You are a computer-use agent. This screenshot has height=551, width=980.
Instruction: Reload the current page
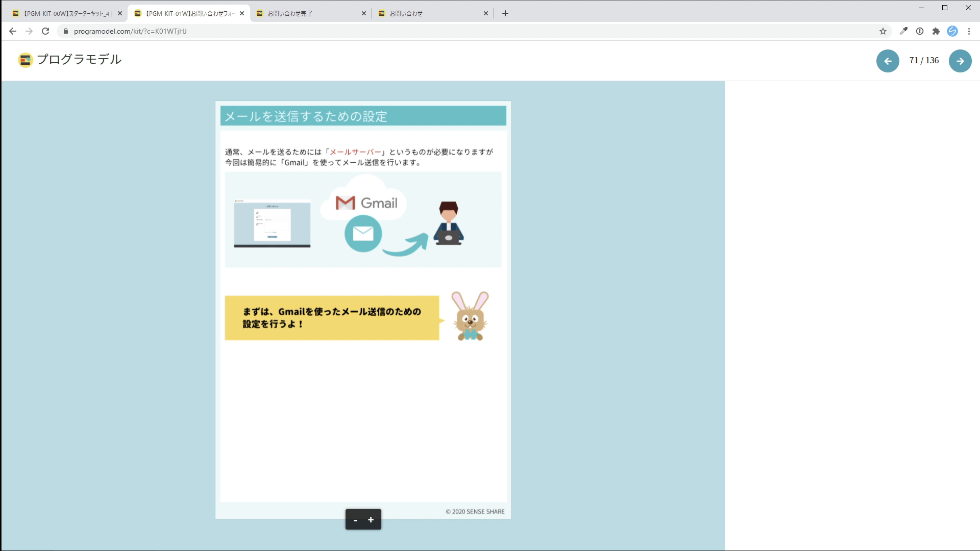pos(45,31)
